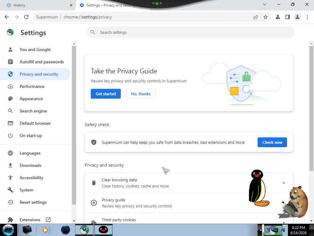Click the Supermium logo next to Settings
Viewport: 314px width, 236px height.
(10, 32)
